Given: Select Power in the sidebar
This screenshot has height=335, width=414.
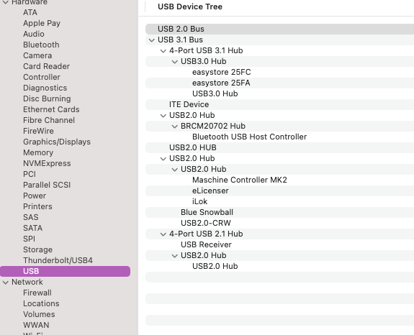Looking at the screenshot, I should pyautogui.click(x=35, y=196).
